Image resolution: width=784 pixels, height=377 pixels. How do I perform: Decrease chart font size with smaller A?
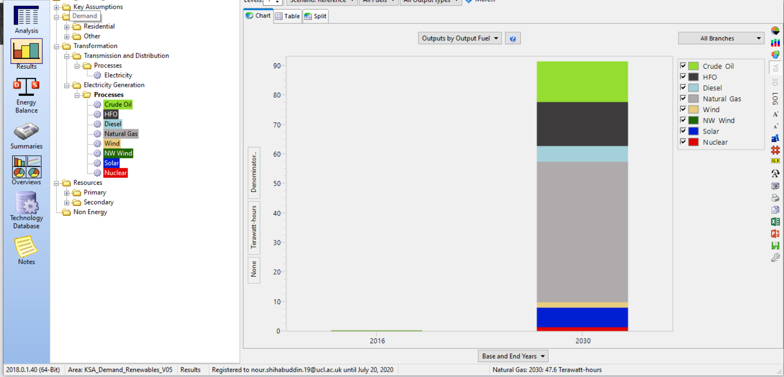coord(775,126)
